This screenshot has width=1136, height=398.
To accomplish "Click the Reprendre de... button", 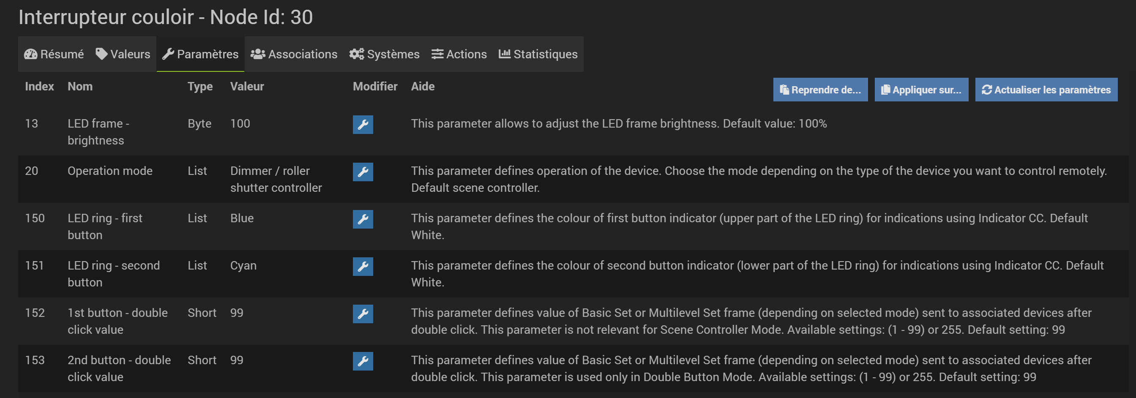I will tap(820, 90).
